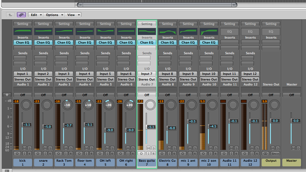This screenshot has width=306, height=172.
Task: Toggle the stereo format button on Output channel
Action: pos(265,153)
